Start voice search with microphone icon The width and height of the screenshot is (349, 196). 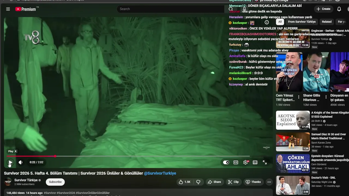244,9
